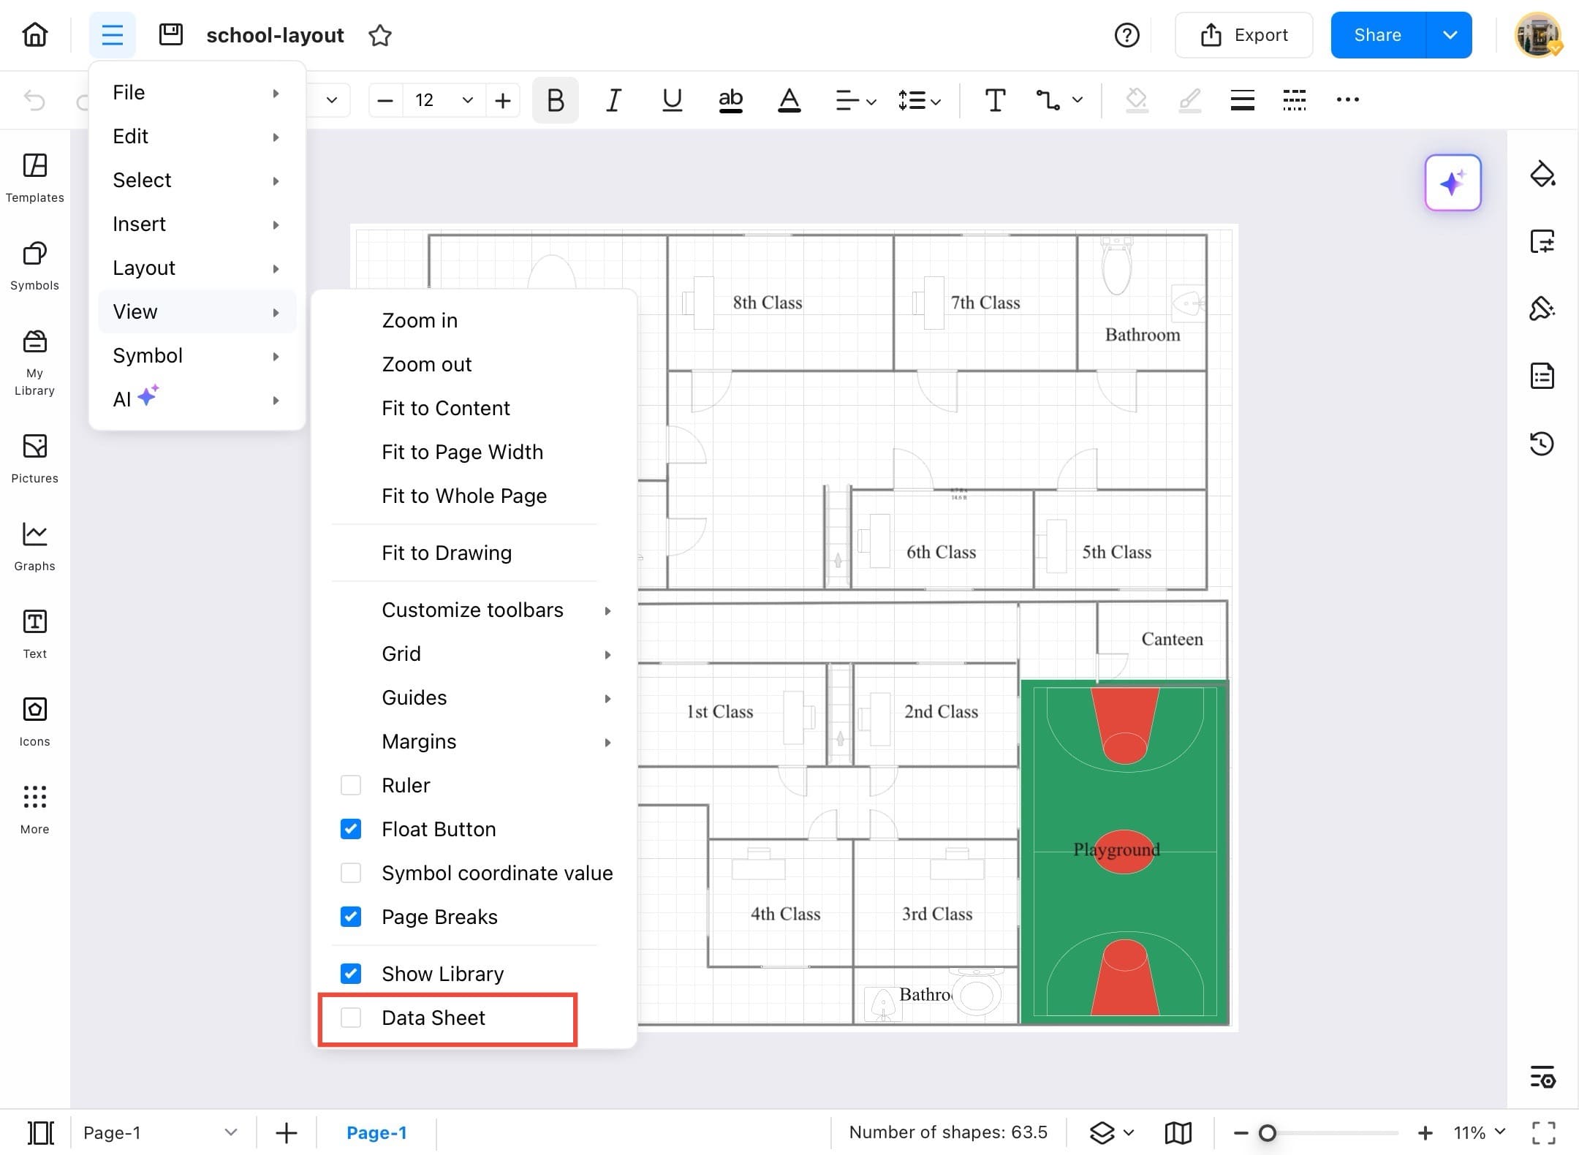Screen dimensions: 1579x1155
Task: Click the AI assistant sparkle button
Action: (1453, 183)
